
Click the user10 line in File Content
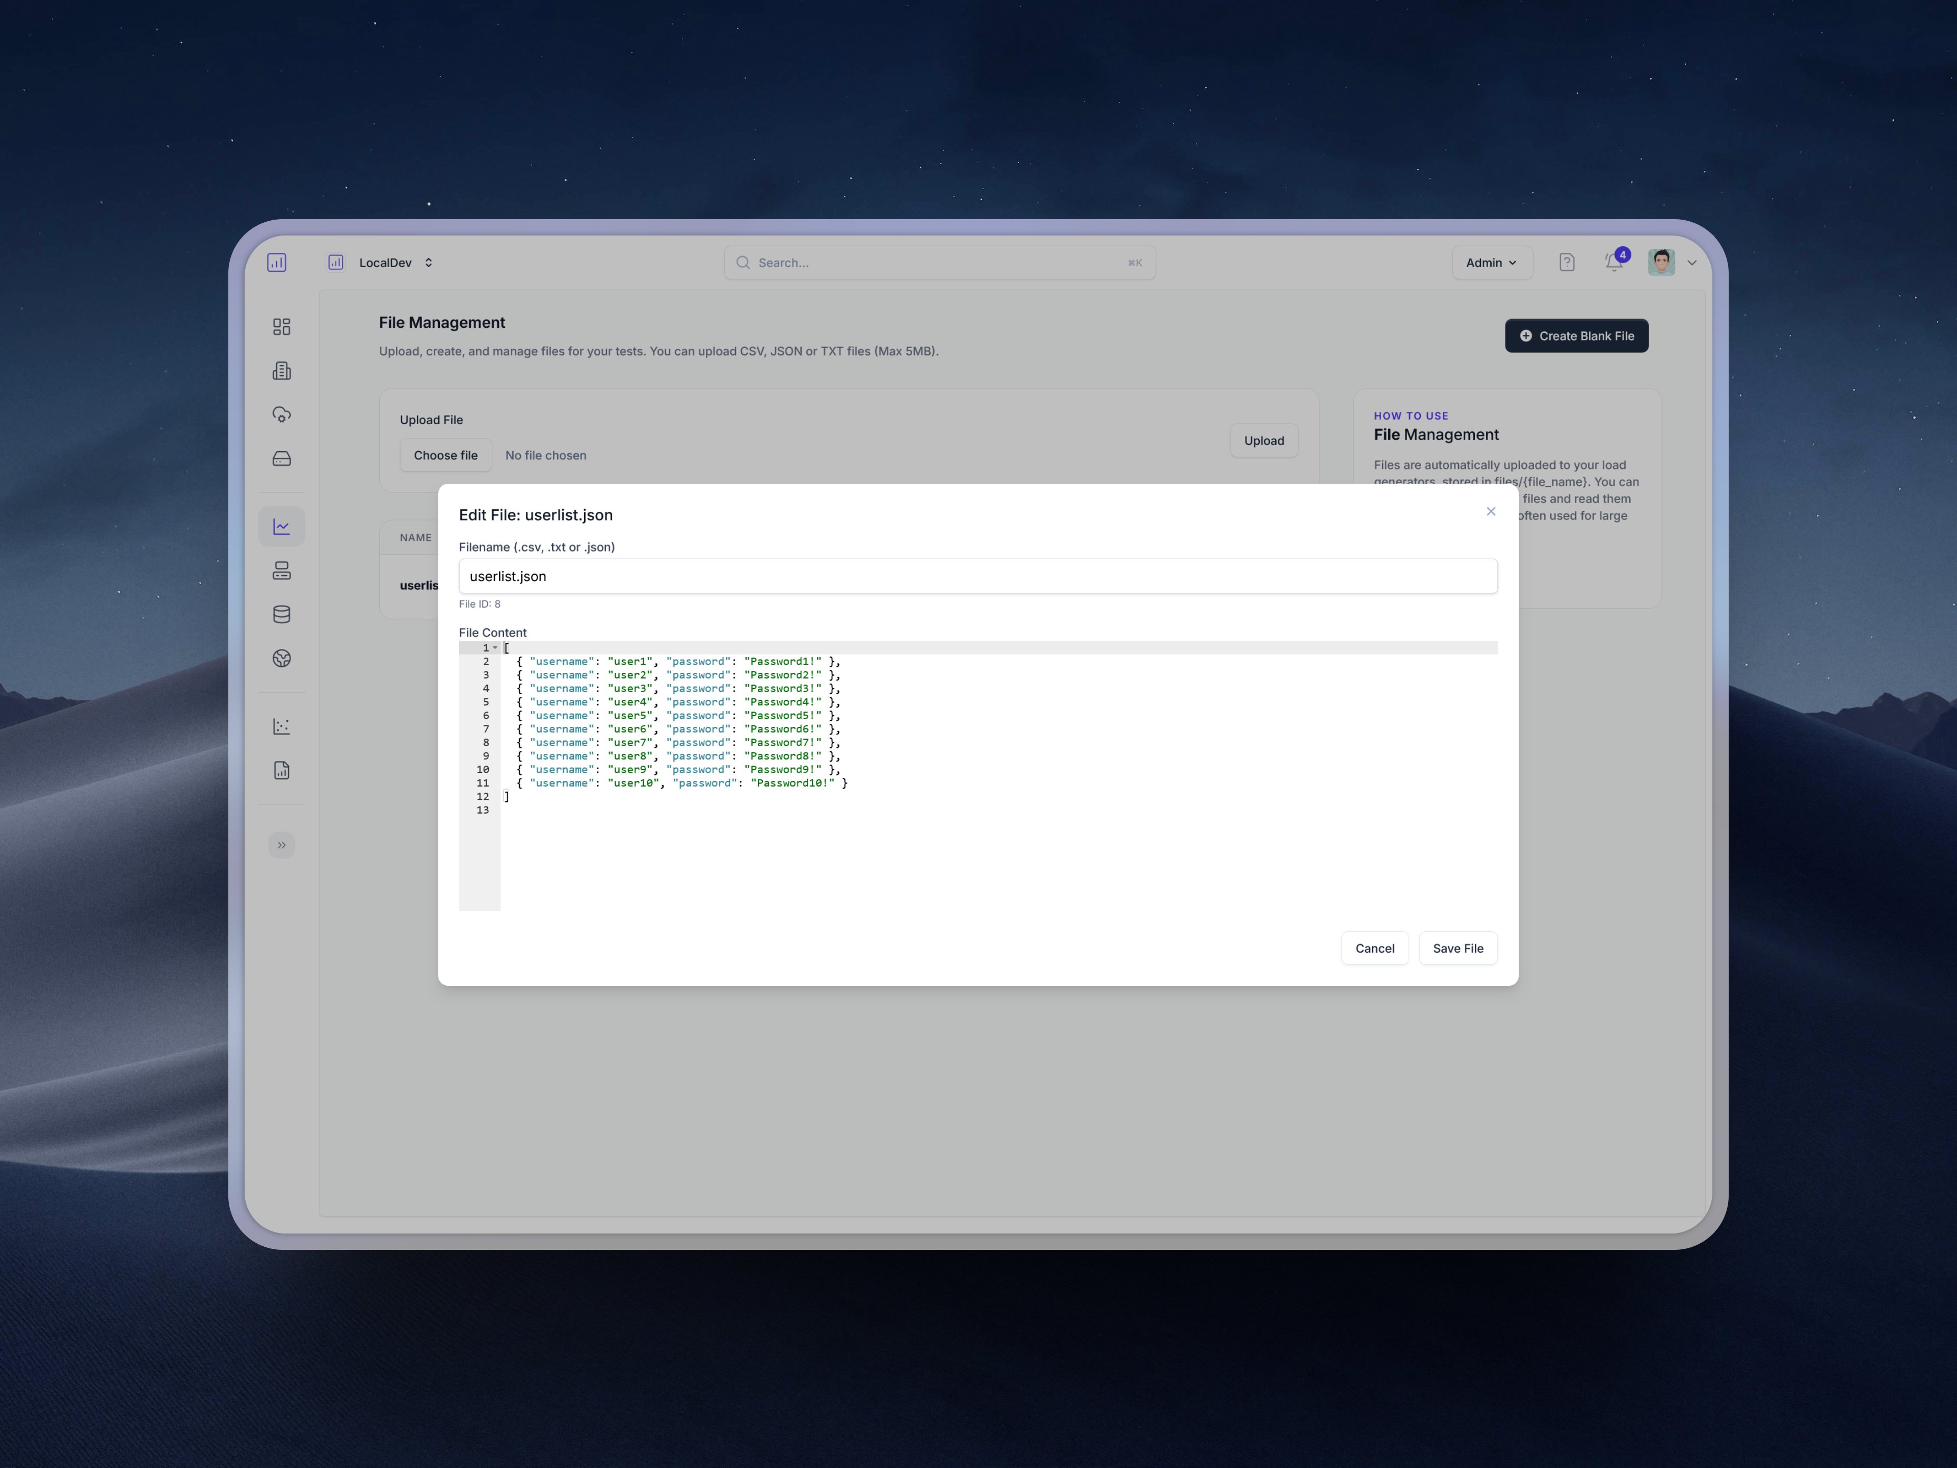[682, 783]
